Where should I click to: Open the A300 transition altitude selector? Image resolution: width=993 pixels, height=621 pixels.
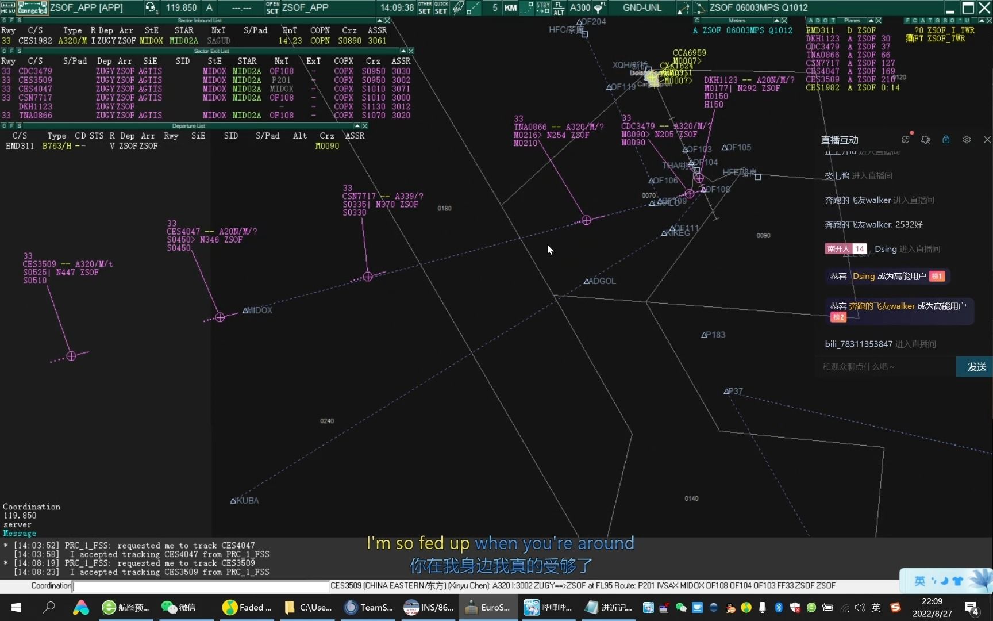click(x=580, y=7)
